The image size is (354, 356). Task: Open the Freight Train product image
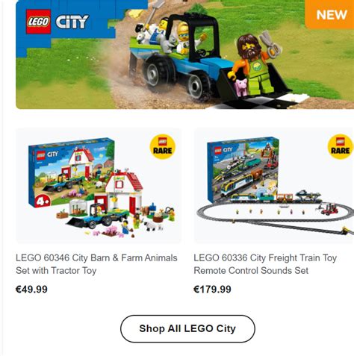coord(274,186)
